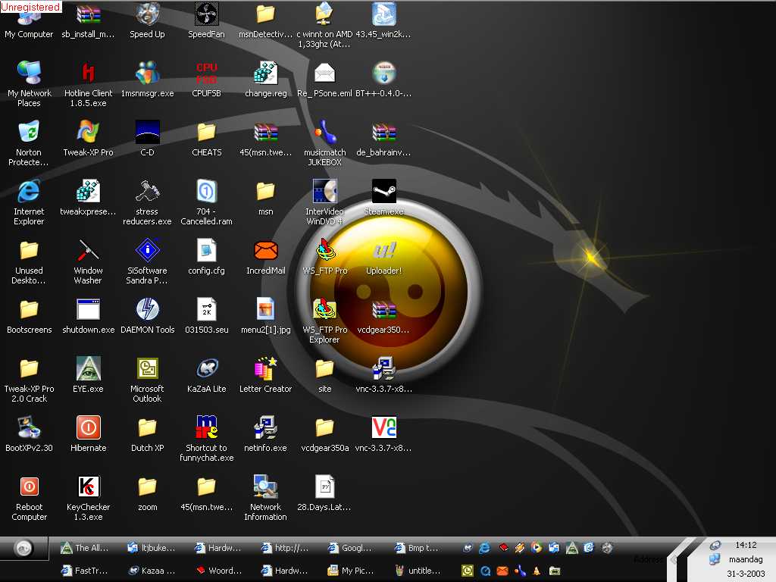Launch the WS_FTP Pro Explorer icon

(x=324, y=310)
